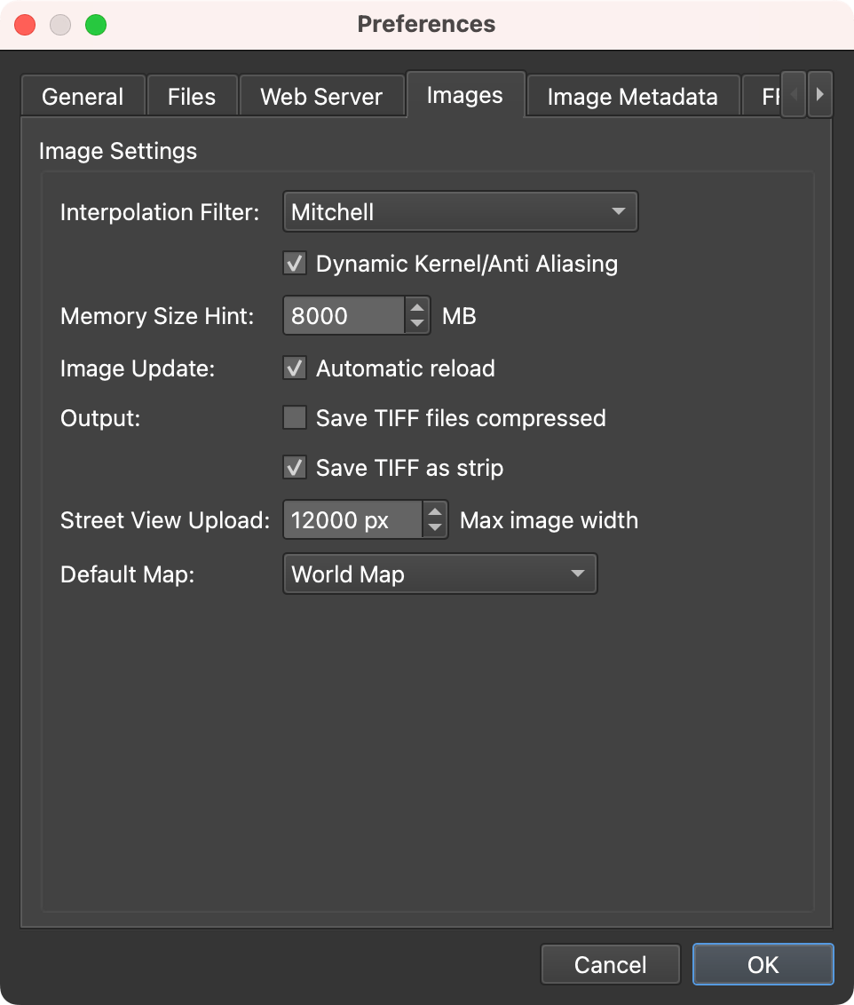
Task: Increase Street View max width stepper
Action: (x=435, y=510)
